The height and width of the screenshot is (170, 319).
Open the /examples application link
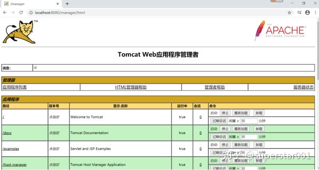tap(11, 149)
